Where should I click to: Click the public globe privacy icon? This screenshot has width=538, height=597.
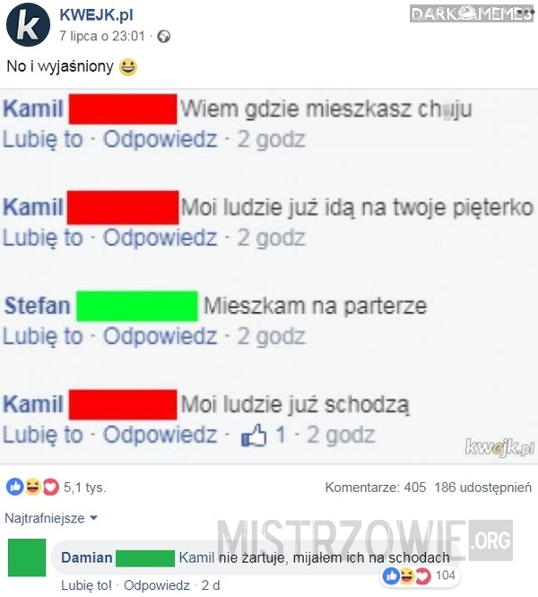(164, 37)
